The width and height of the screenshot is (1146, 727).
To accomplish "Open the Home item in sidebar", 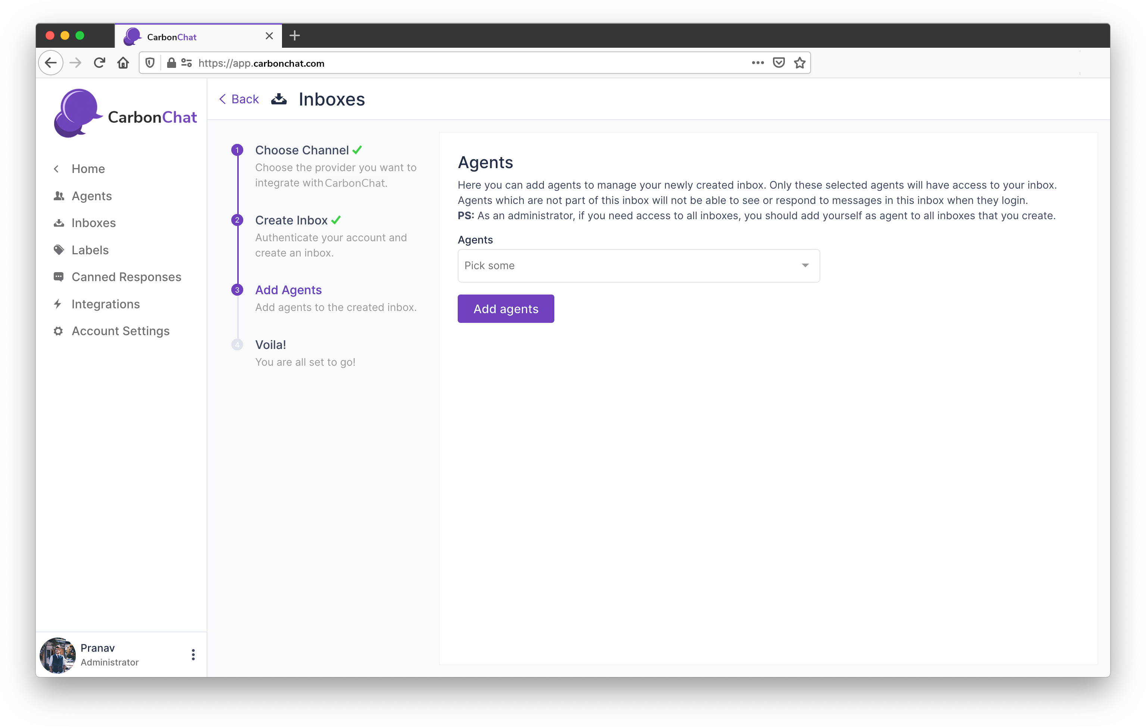I will [88, 169].
